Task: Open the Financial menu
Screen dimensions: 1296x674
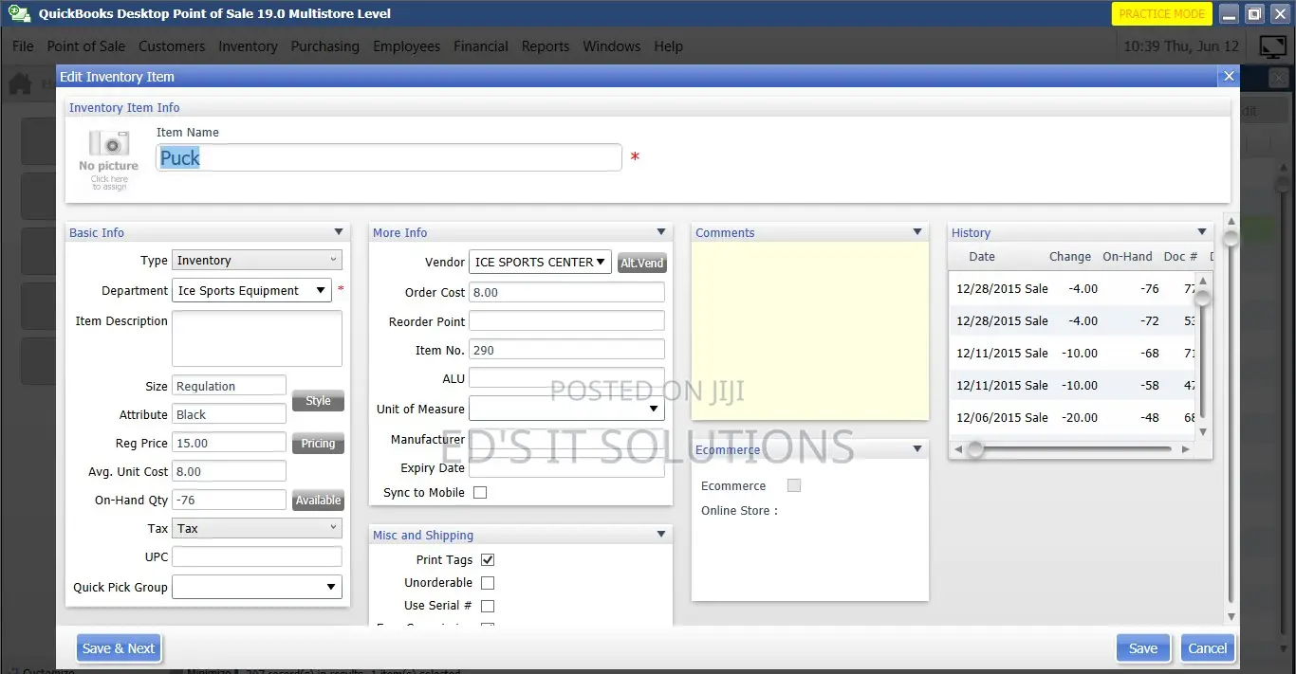Action: pos(481,46)
